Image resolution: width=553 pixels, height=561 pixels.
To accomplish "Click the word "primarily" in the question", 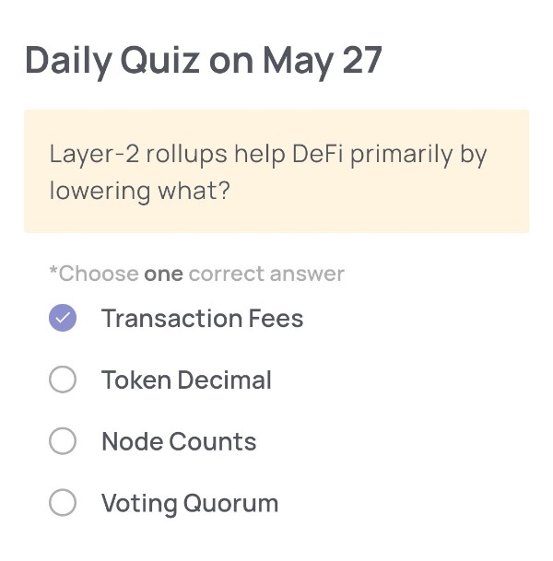I will [401, 155].
